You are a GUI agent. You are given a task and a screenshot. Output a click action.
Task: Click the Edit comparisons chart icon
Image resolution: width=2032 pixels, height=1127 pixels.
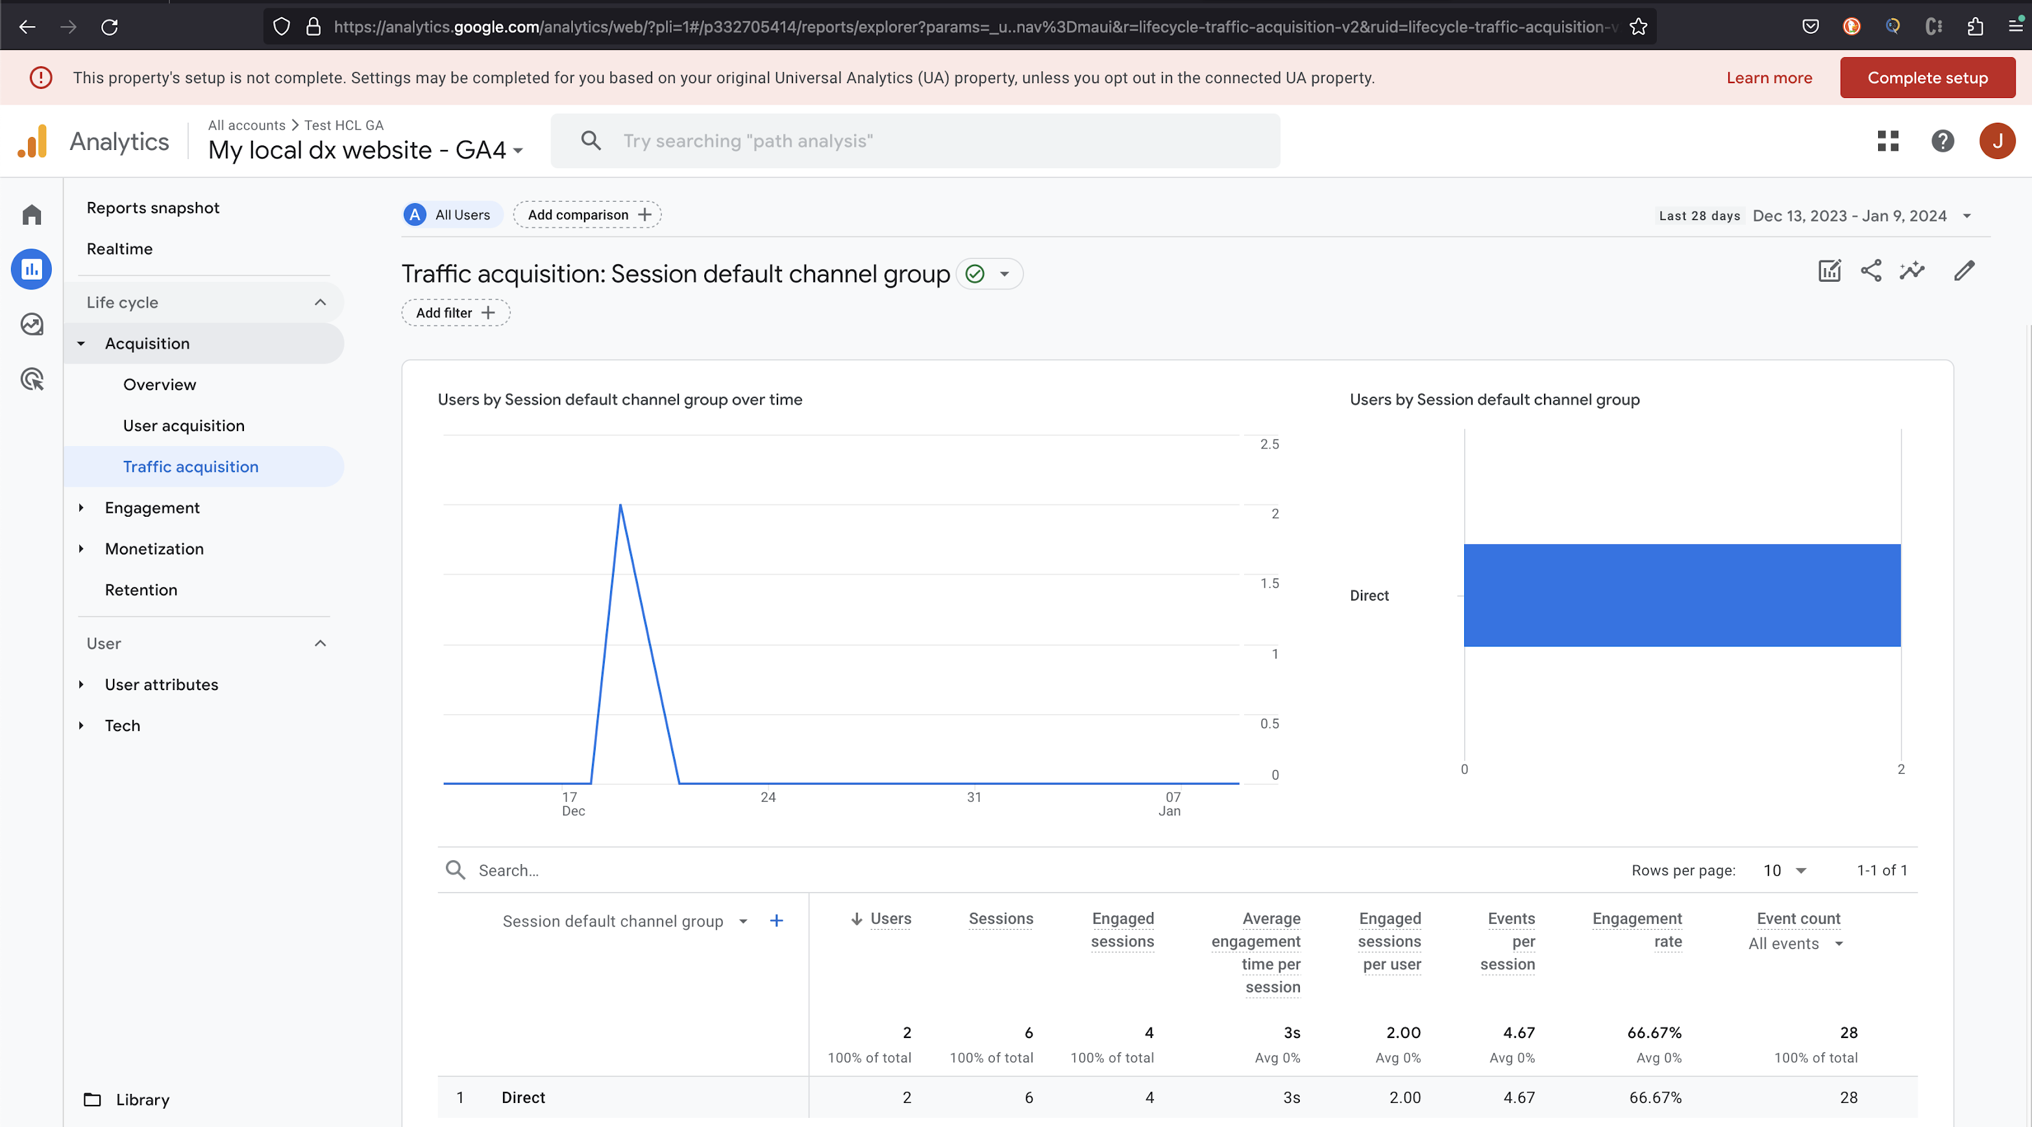pyautogui.click(x=1830, y=271)
